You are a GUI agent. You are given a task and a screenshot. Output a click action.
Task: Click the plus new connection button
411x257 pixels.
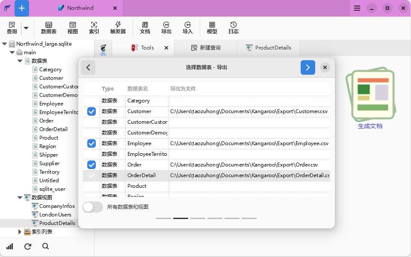[22, 8]
